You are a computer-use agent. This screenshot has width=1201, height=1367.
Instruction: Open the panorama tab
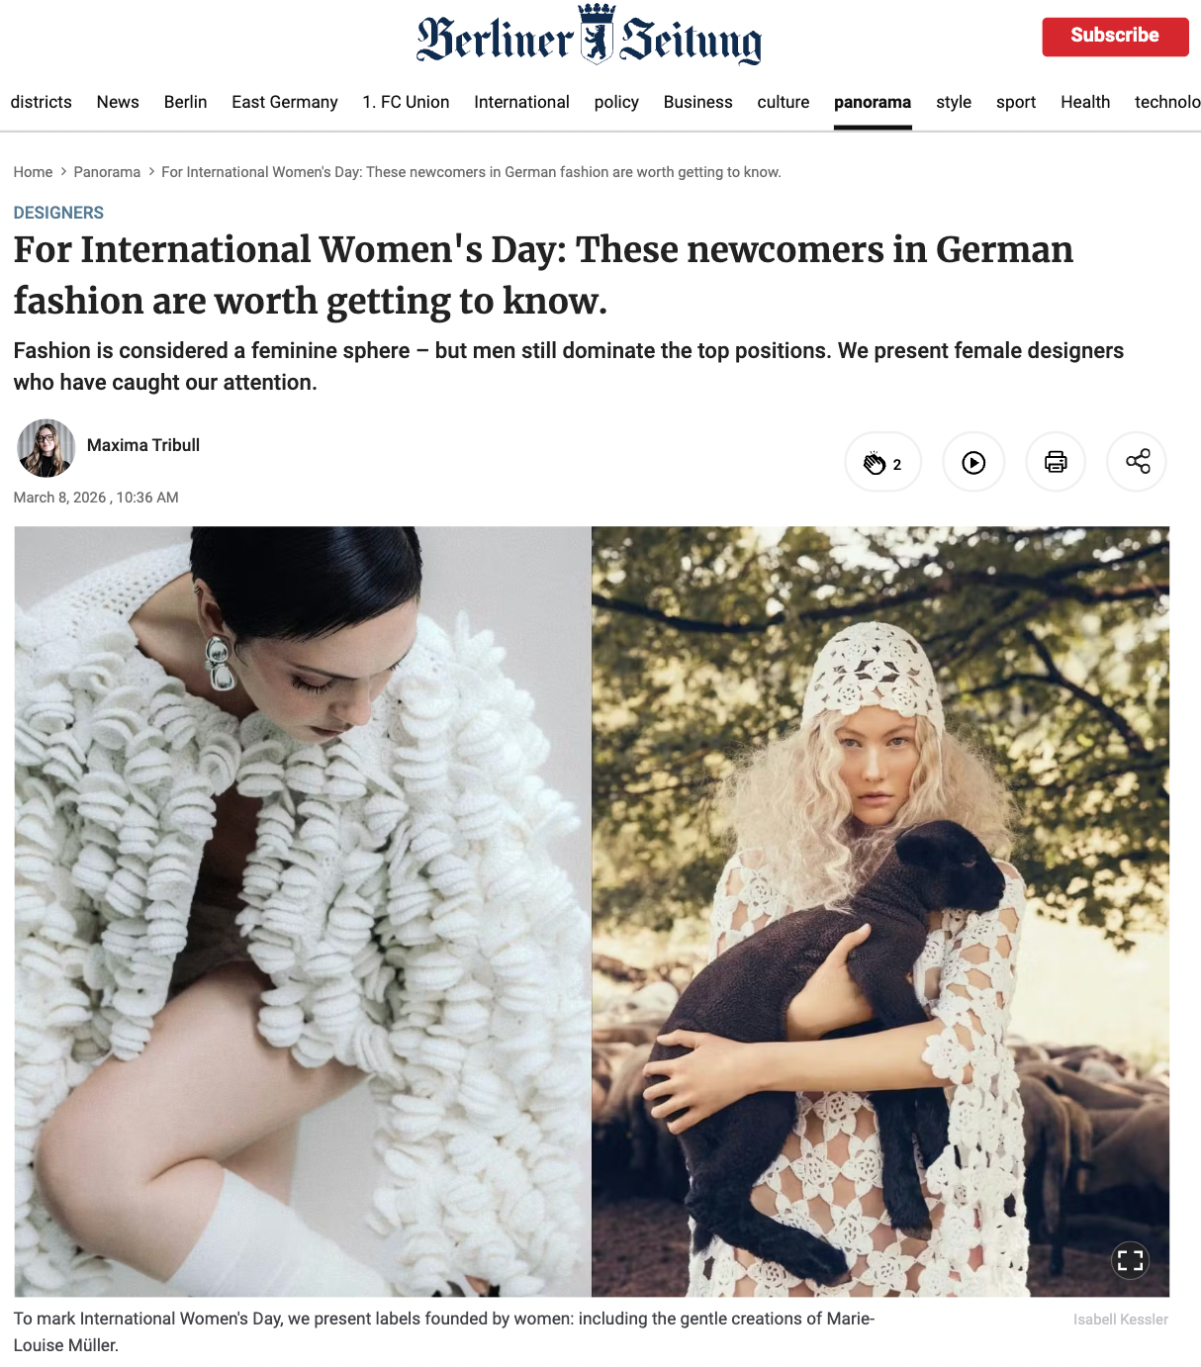(873, 102)
